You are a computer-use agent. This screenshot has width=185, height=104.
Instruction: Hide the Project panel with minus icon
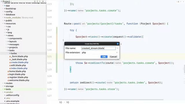click(x=45, y=1)
